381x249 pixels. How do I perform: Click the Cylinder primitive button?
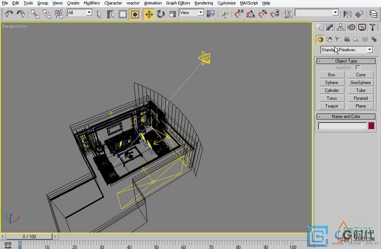[331, 91]
